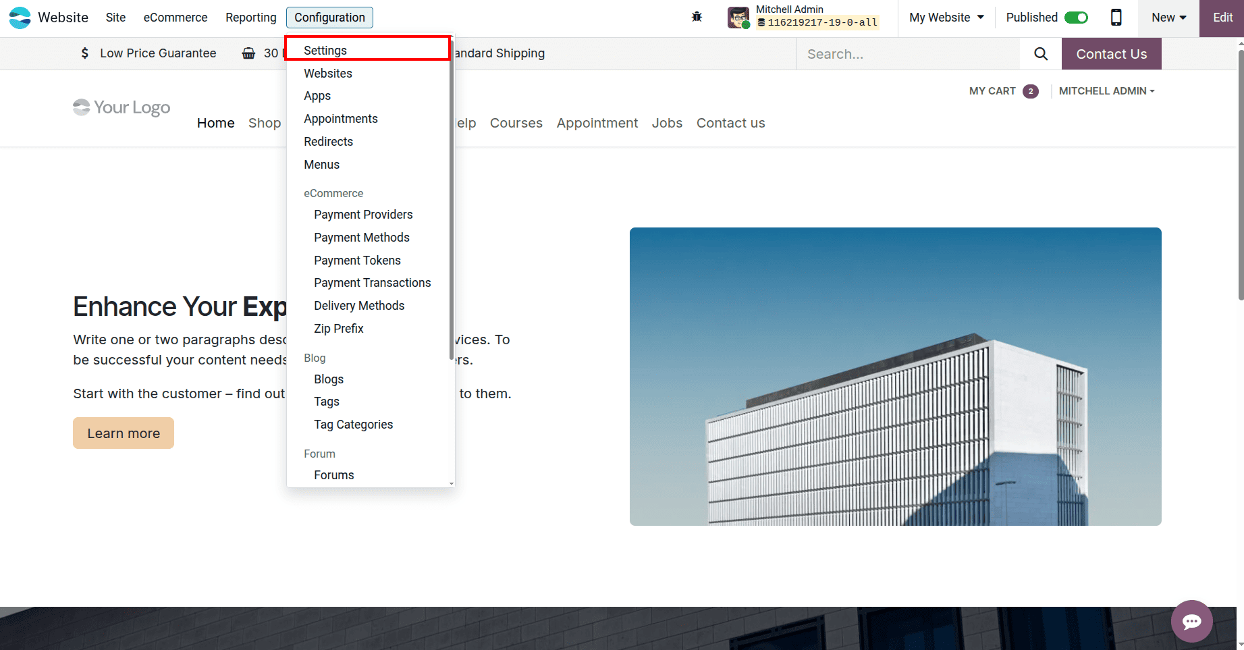Click the website Search input field
Viewport: 1244px width, 650px height.
pyautogui.click(x=909, y=54)
